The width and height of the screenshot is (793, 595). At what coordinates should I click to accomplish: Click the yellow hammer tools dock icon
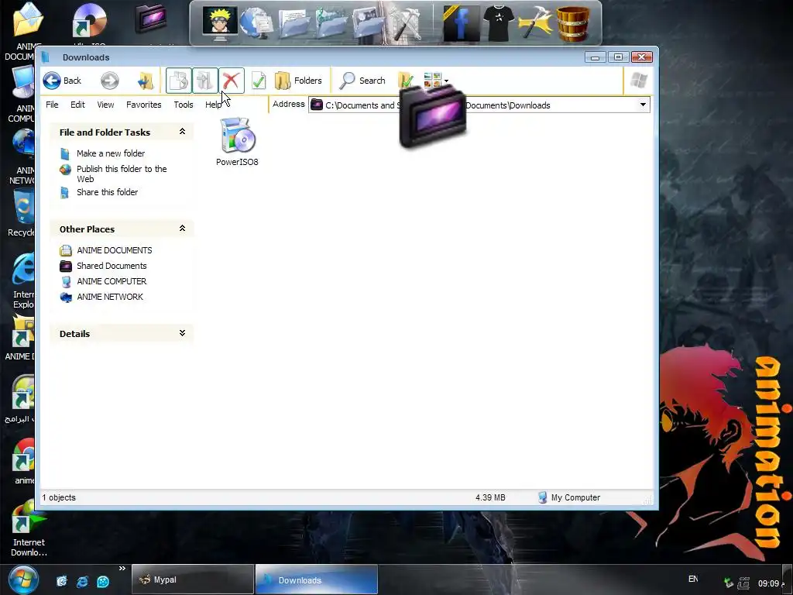pos(534,22)
